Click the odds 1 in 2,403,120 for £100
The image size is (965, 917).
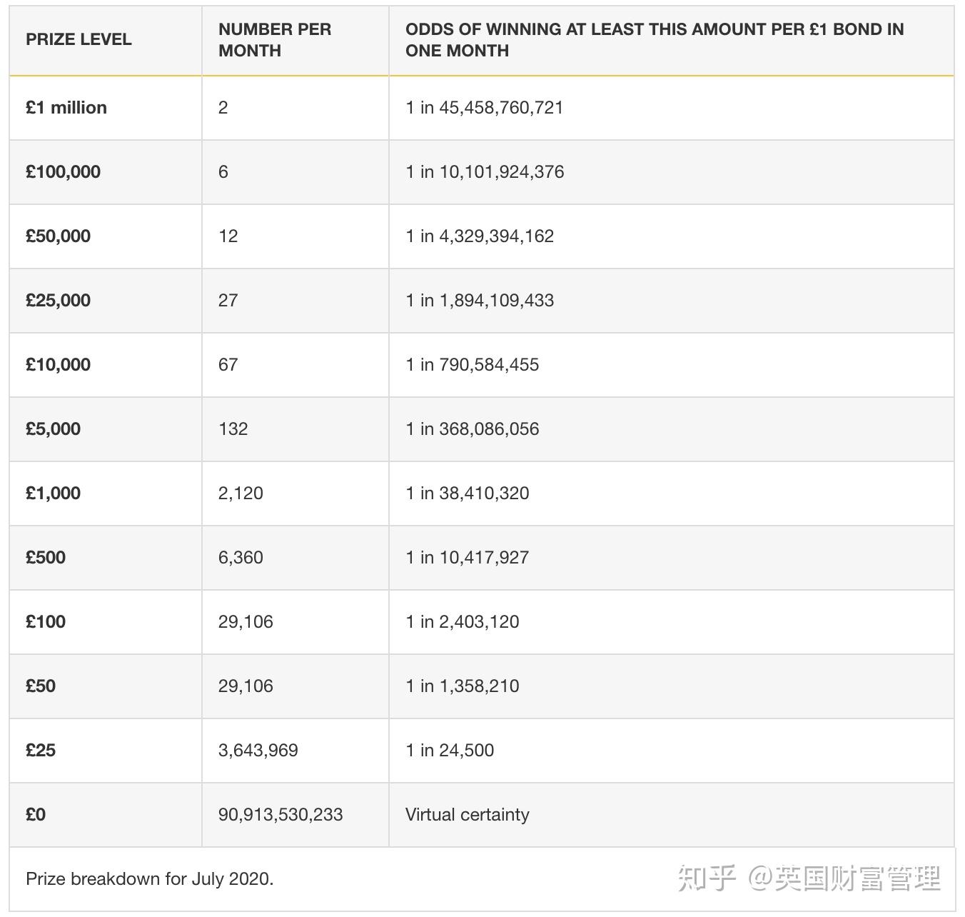pos(463,621)
